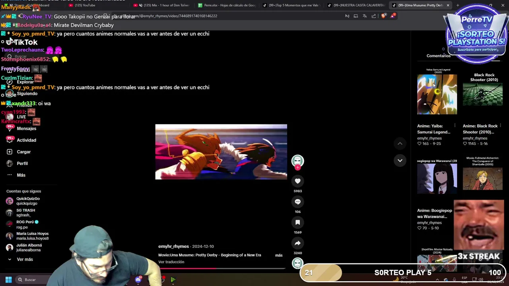Click the Mensajes 99+ inbox icon
509x286 pixels.
tap(10, 128)
